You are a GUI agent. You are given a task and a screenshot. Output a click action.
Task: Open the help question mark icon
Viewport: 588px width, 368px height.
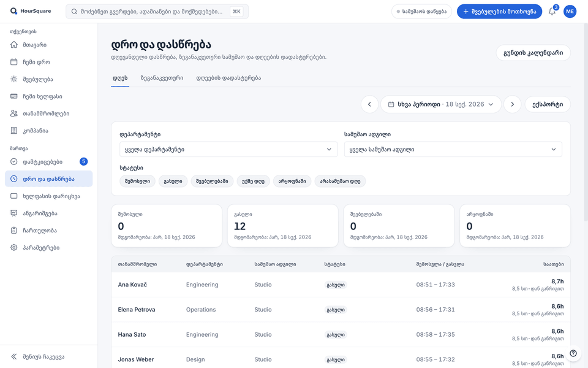coord(573,353)
